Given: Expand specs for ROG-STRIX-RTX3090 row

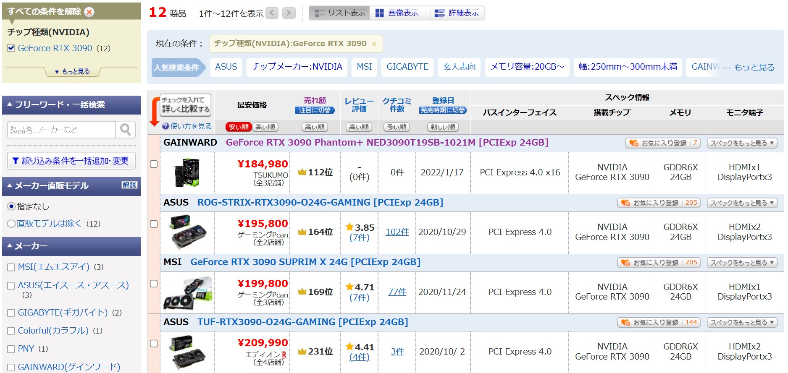Looking at the screenshot, I should point(742,203).
